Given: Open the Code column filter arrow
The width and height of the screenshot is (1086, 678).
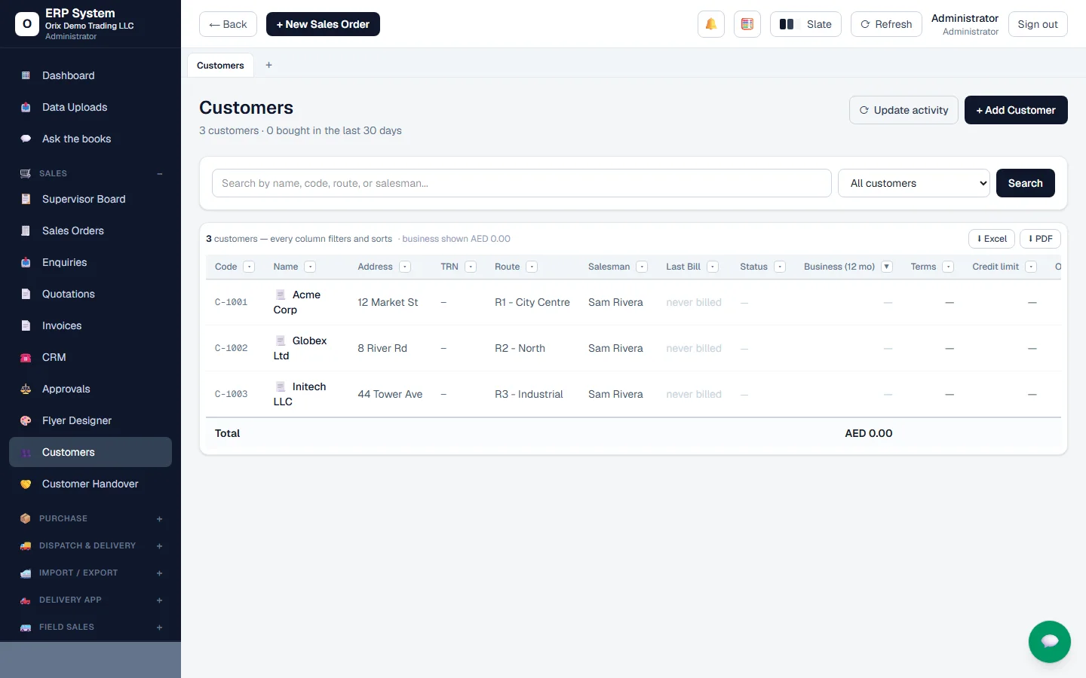Looking at the screenshot, I should pos(249,267).
